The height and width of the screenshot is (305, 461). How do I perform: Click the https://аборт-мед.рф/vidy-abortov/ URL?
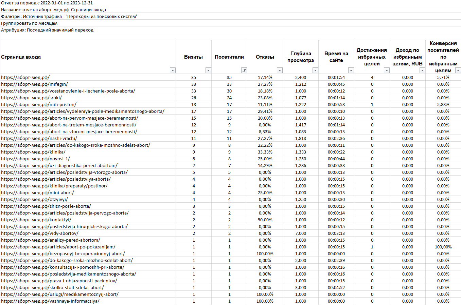[x=40, y=233]
